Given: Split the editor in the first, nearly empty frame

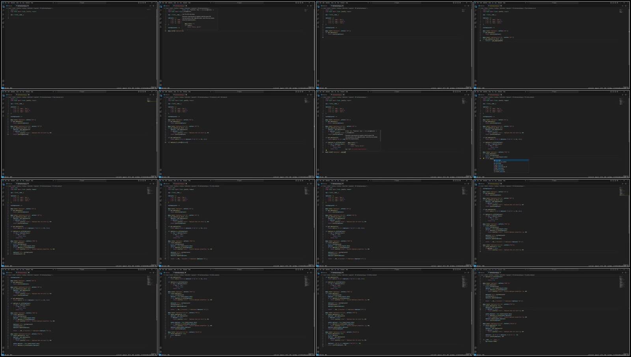Looking at the screenshot, I should [x=153, y=6].
